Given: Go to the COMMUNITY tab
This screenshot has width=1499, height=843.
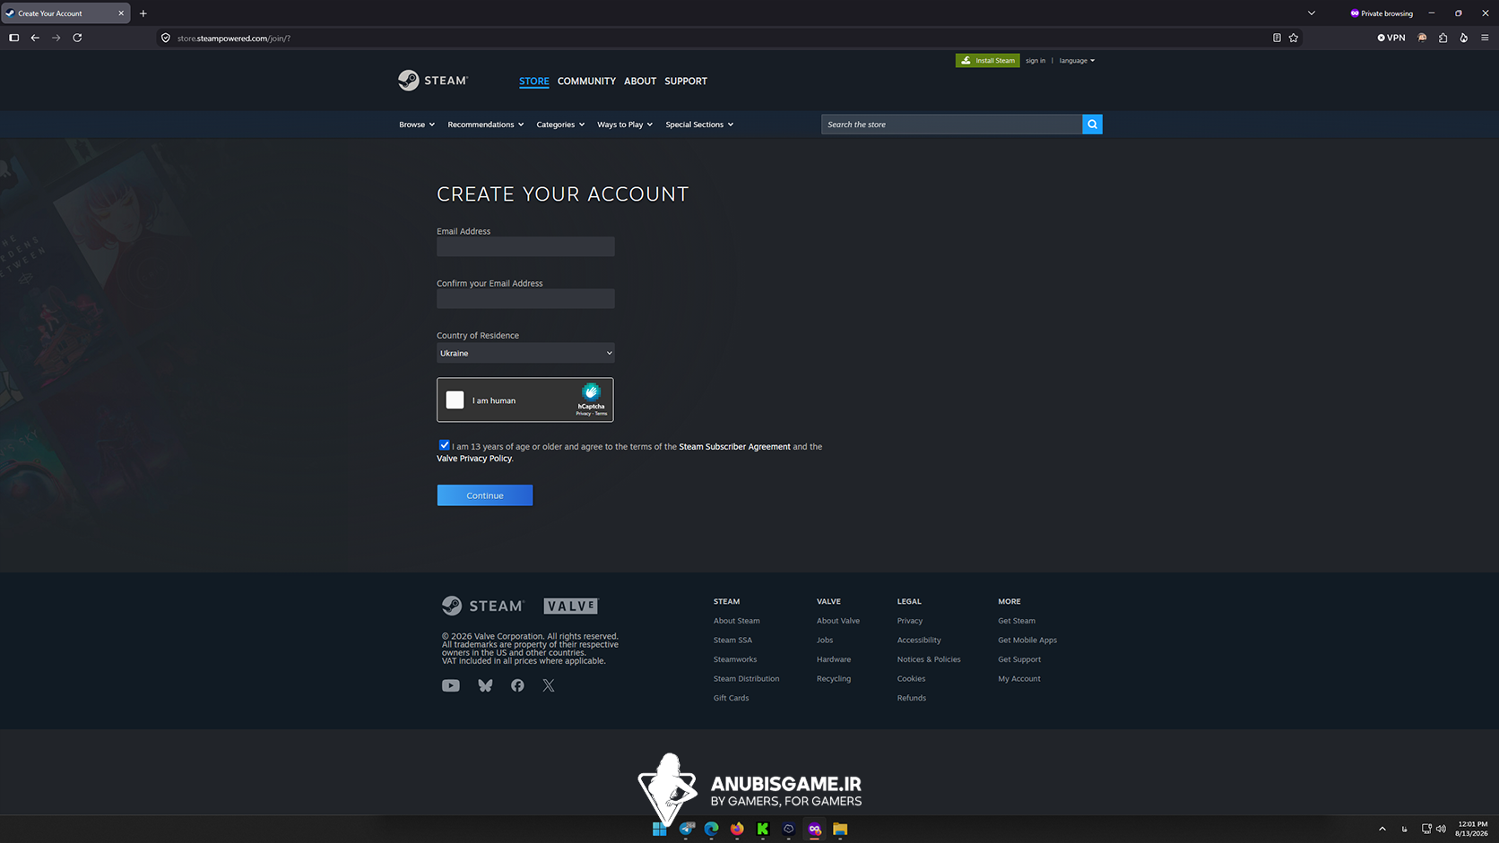Looking at the screenshot, I should pos(586,82).
